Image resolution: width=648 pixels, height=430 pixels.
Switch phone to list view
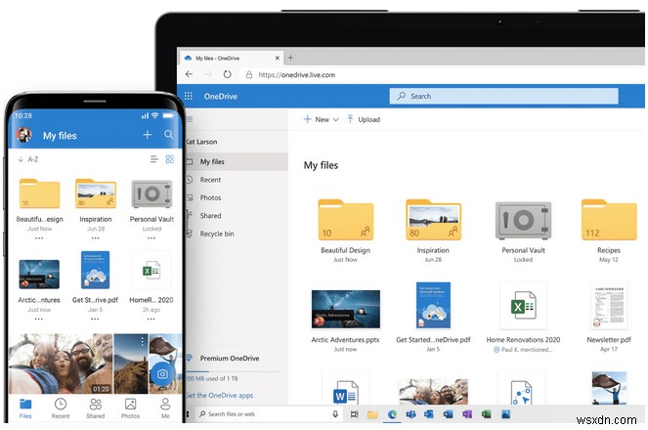coord(154,159)
